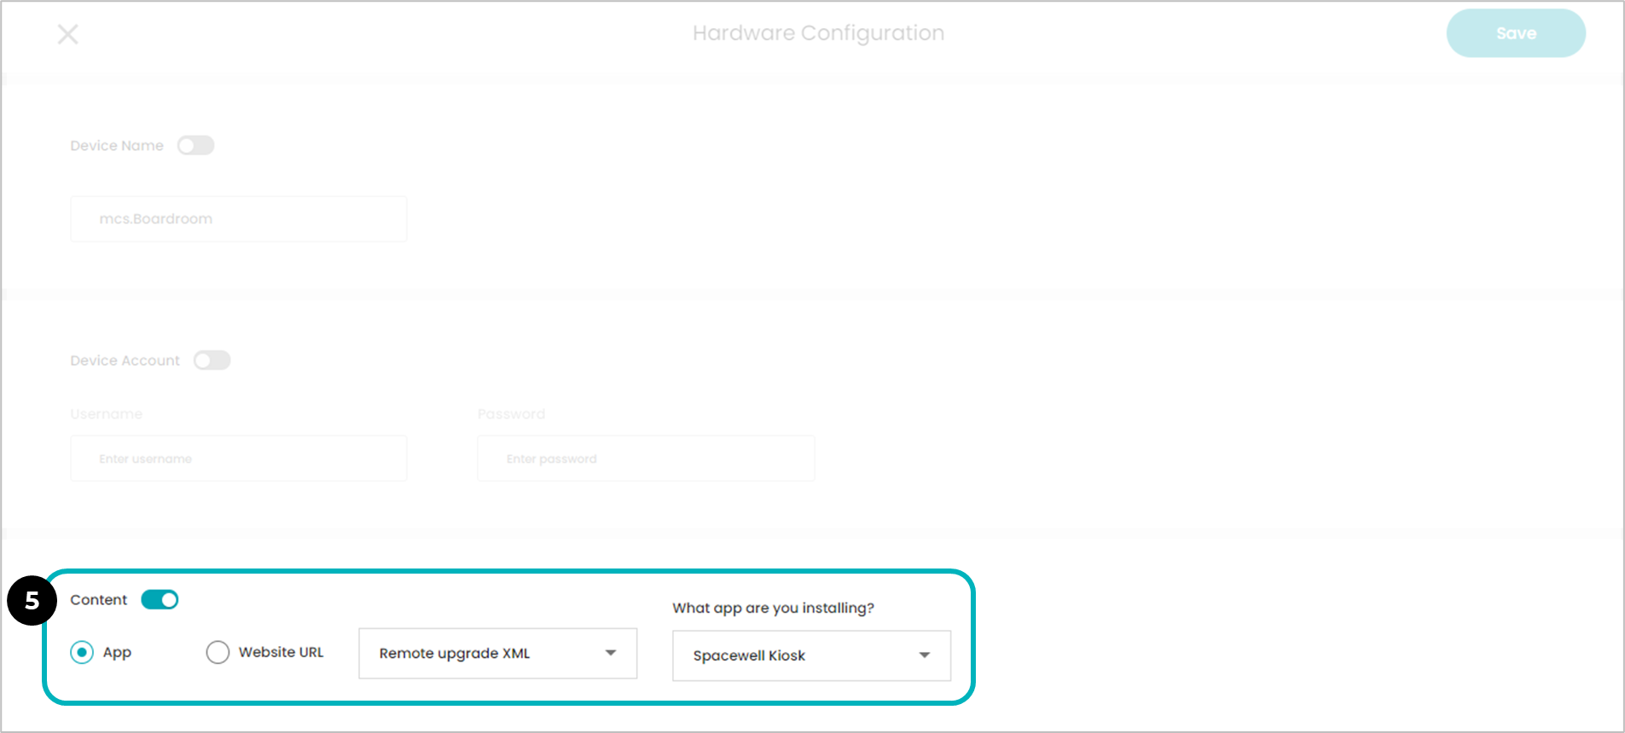
Task: Click the Enter username field
Action: click(x=239, y=459)
